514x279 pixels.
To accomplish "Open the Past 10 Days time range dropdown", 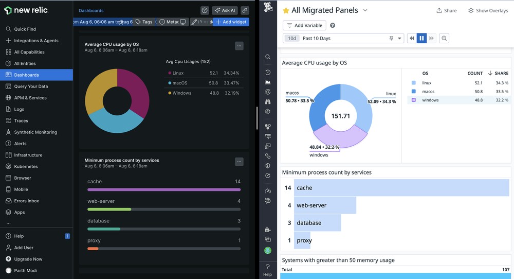I will tap(399, 39).
